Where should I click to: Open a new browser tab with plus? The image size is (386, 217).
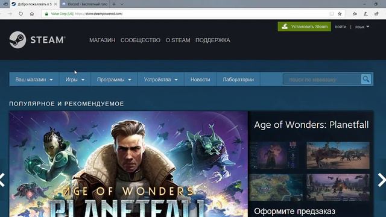[x=114, y=4]
